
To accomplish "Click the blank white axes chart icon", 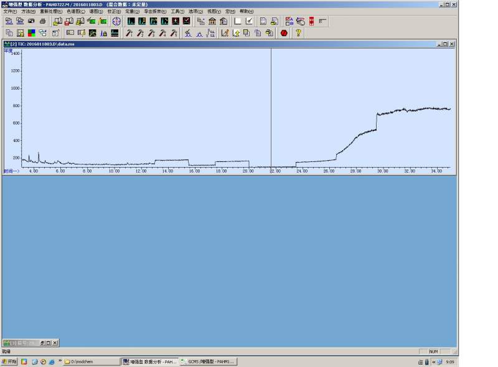I will [x=238, y=21].
